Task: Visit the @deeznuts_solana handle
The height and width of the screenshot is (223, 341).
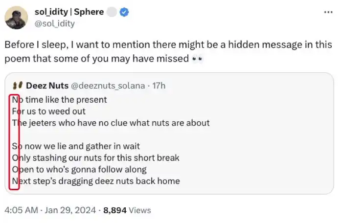Action: coord(108,86)
